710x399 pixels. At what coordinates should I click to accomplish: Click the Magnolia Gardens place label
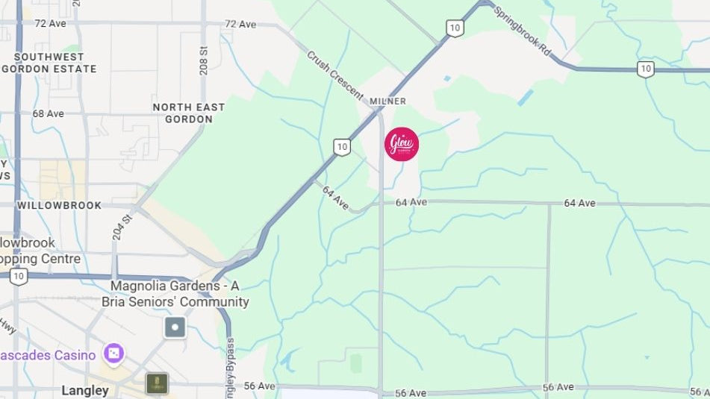175,294
